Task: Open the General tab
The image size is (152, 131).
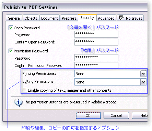Action: (x=14, y=18)
